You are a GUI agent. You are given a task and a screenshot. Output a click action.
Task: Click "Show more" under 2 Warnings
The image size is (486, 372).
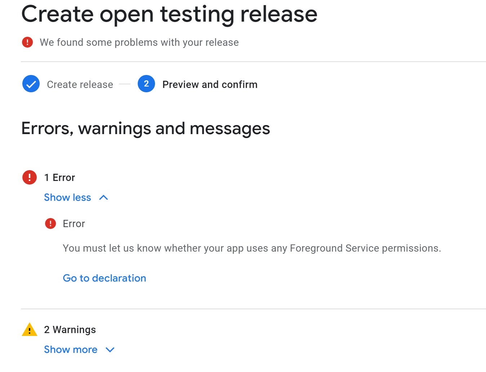pyautogui.click(x=71, y=350)
